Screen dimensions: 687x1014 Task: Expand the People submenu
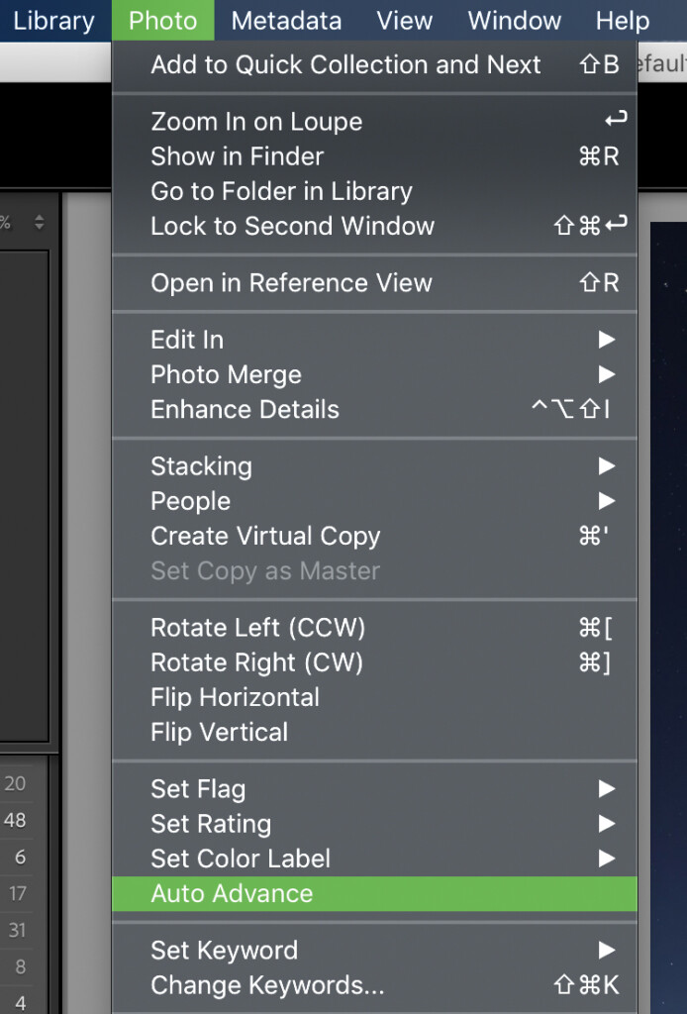pyautogui.click(x=374, y=501)
